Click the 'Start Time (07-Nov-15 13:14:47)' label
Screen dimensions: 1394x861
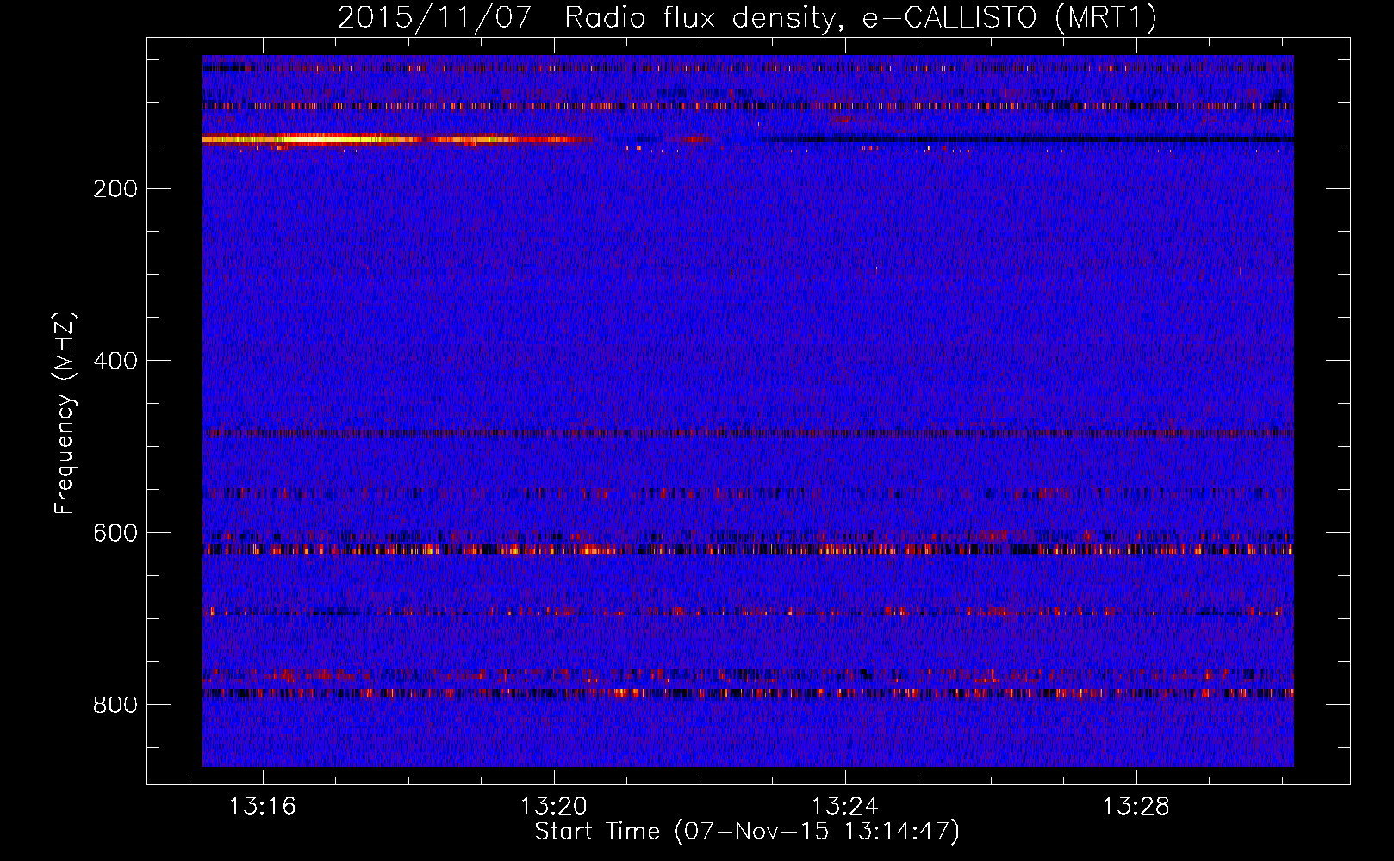[747, 832]
